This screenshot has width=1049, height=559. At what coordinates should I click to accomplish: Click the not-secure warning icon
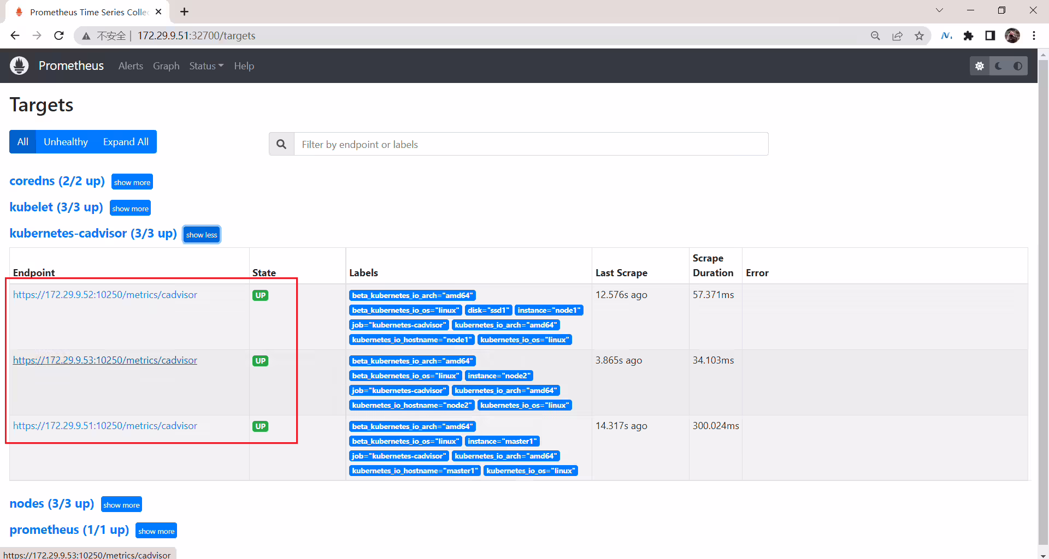(x=86, y=36)
